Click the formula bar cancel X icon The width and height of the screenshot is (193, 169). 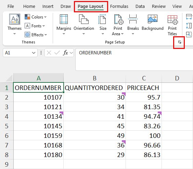click(49, 53)
